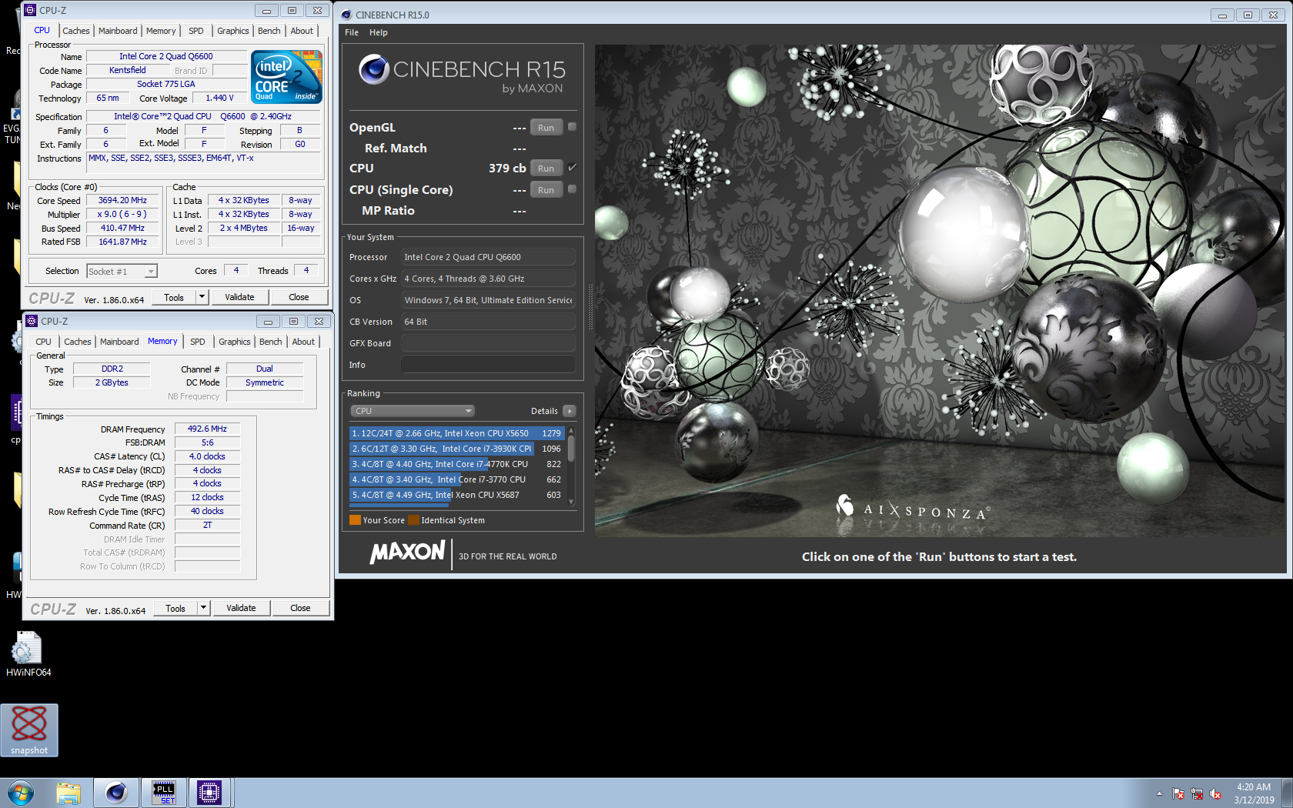Viewport: 1293px width, 808px height.
Task: Open the HWiNFO64 desktop shortcut
Action: (x=28, y=654)
